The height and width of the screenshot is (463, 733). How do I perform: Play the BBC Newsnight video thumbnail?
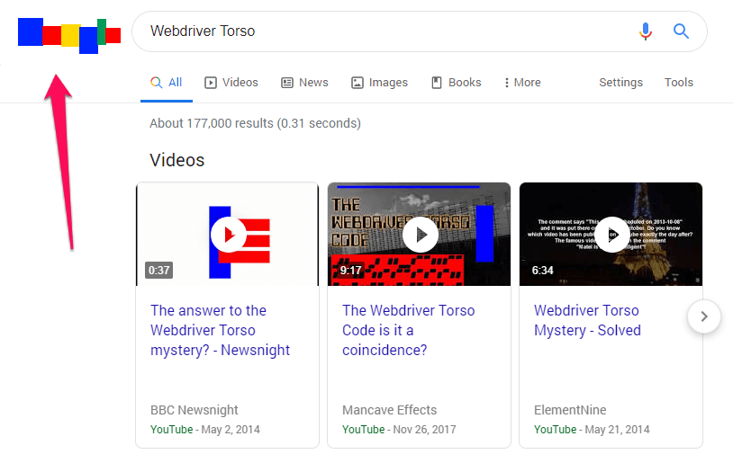pos(228,235)
